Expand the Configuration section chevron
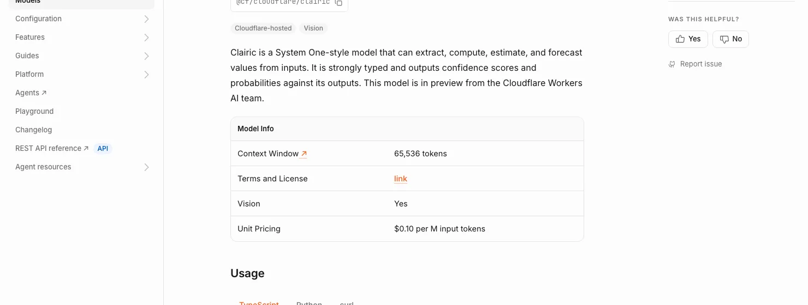The image size is (808, 305). [146, 19]
